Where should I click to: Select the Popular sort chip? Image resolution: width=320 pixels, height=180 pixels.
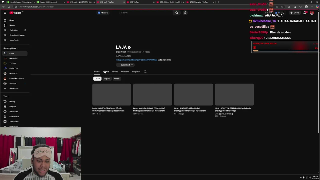pyautogui.click(x=107, y=78)
